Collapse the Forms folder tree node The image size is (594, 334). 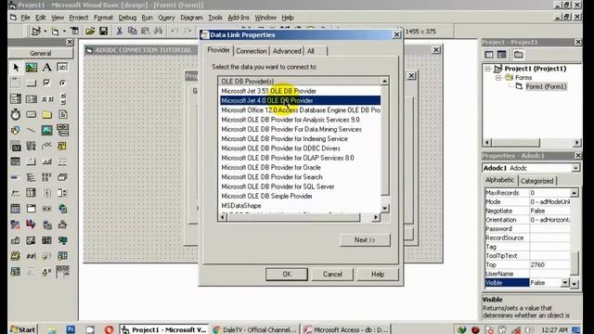(498, 78)
